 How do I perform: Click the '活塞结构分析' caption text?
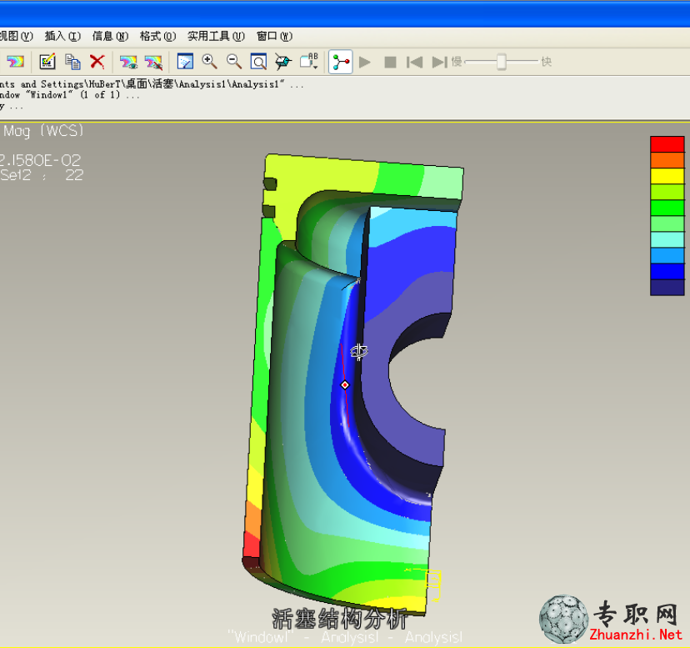pos(340,619)
